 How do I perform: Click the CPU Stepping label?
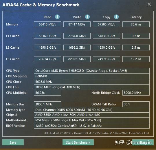click(16, 76)
